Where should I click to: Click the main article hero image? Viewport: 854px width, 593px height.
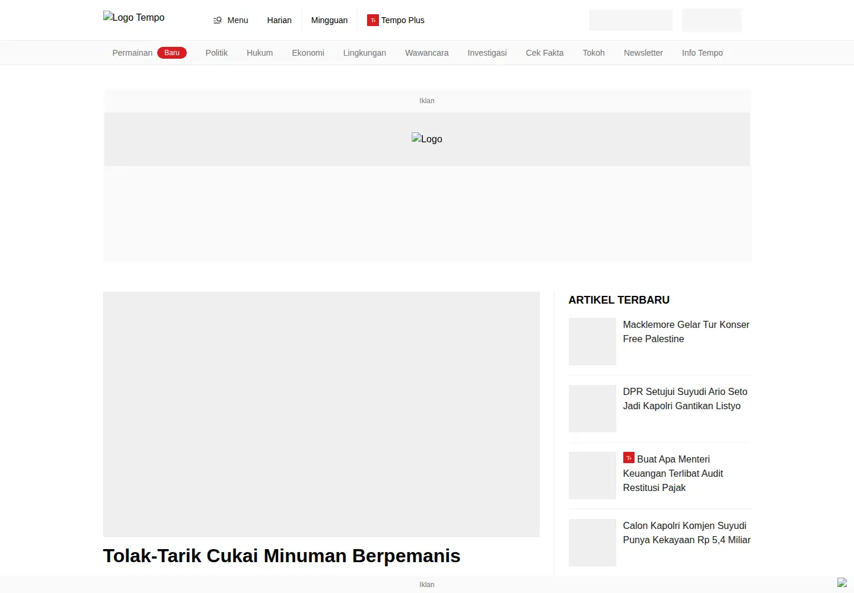click(321, 415)
